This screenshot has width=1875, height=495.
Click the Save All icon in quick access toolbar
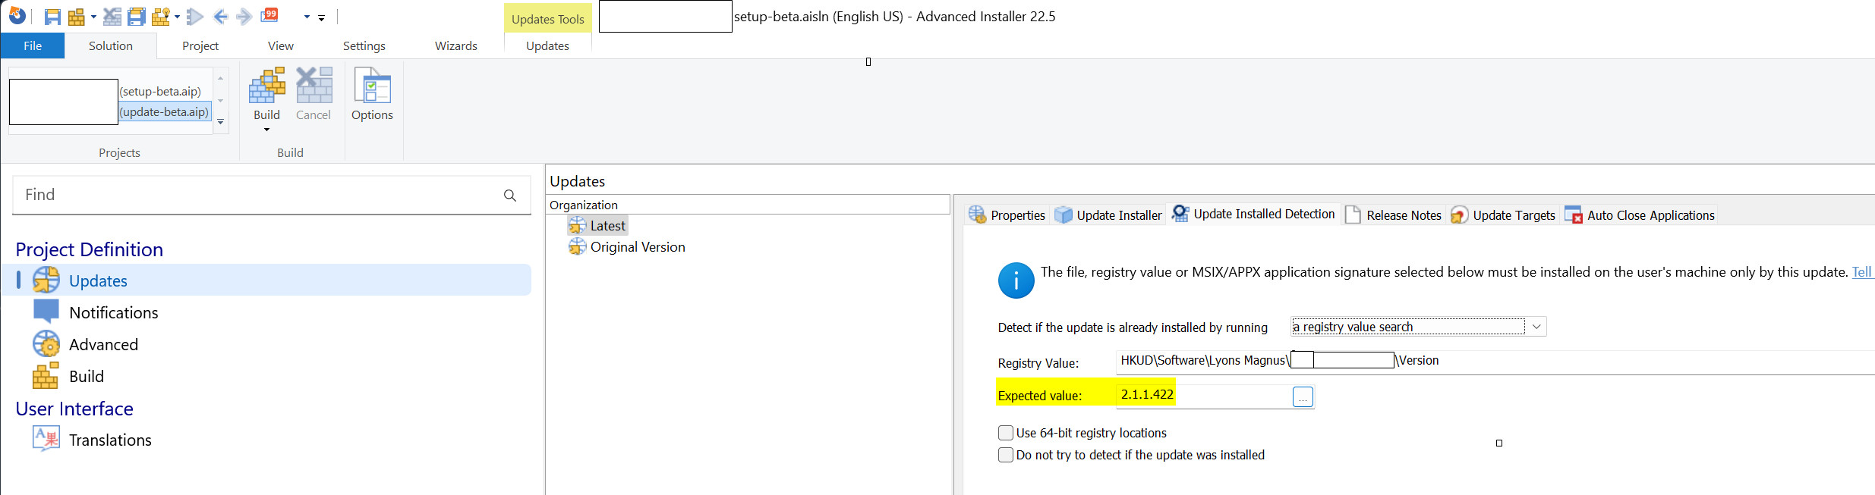(x=137, y=17)
